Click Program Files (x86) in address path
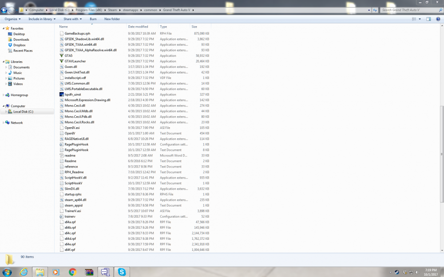Viewport: 444px width, 277px height. (89, 10)
